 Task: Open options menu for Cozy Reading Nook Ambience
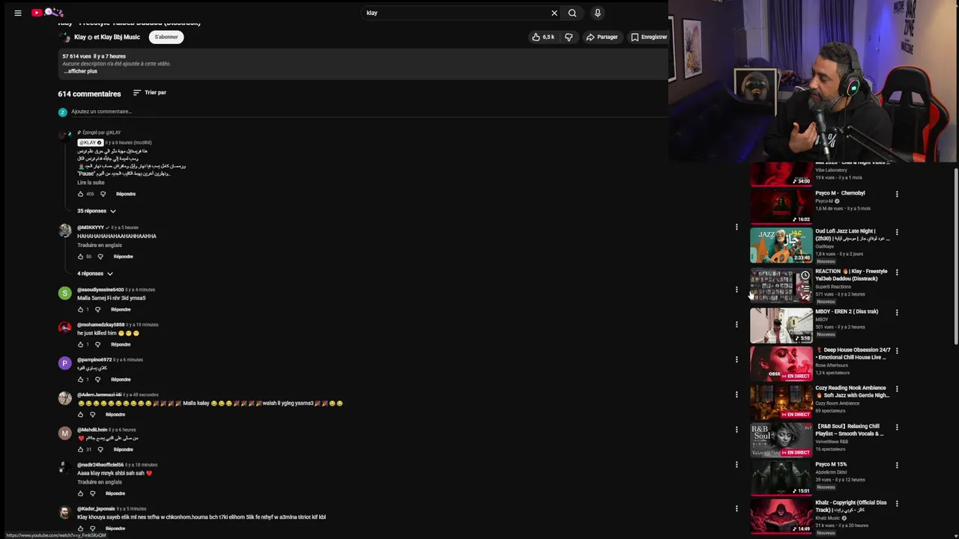(897, 389)
